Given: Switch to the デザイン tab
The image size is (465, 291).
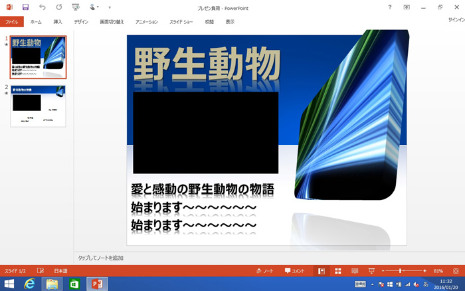Looking at the screenshot, I should coord(81,22).
